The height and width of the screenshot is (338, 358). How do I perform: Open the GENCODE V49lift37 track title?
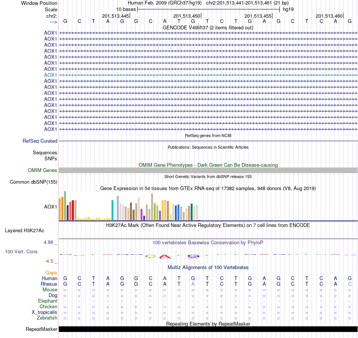pos(208,27)
